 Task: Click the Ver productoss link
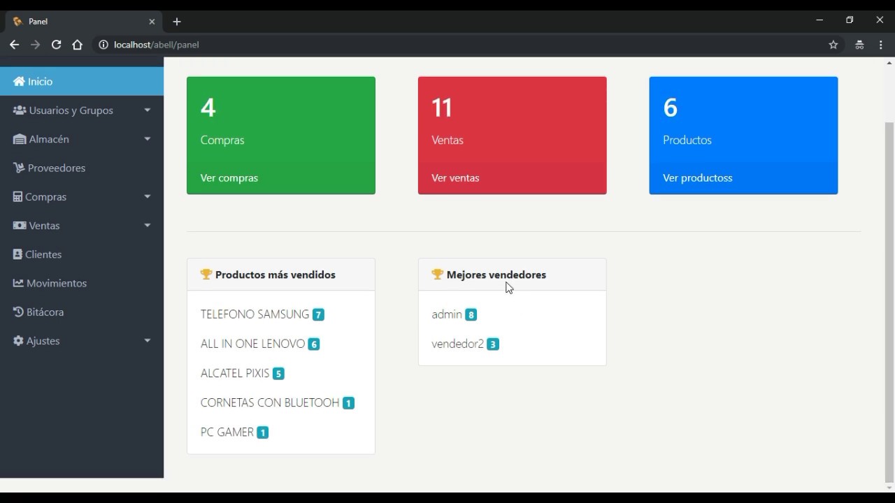pos(698,178)
